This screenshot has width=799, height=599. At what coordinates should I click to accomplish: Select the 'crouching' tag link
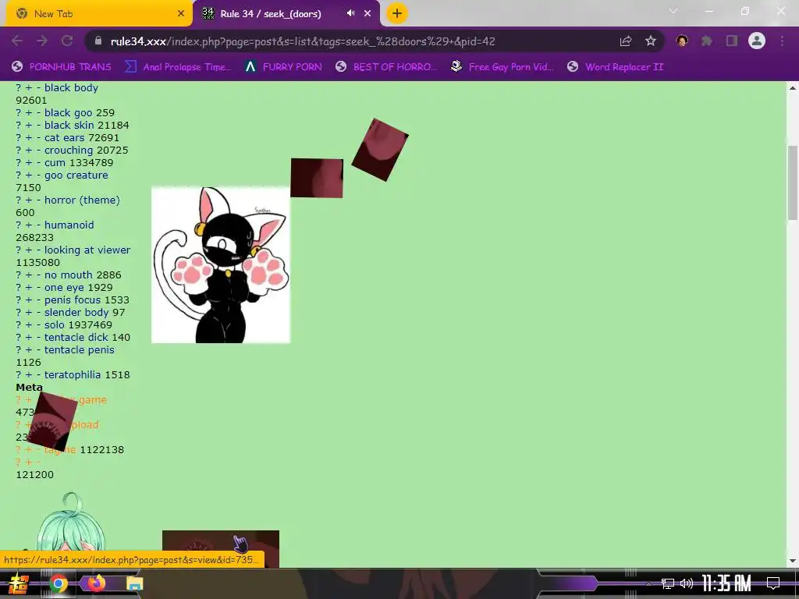69,151
